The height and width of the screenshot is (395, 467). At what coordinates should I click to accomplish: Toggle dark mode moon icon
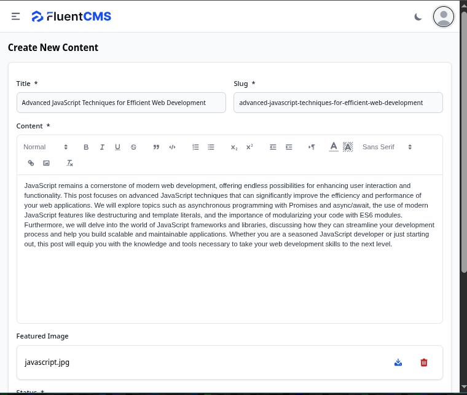point(418,17)
